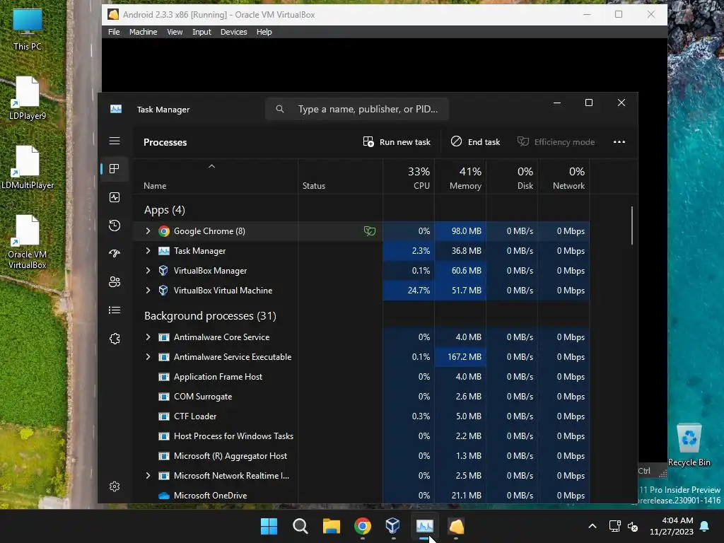Open Help menu in VirtualBox window
This screenshot has height=543, width=724.
[264, 32]
